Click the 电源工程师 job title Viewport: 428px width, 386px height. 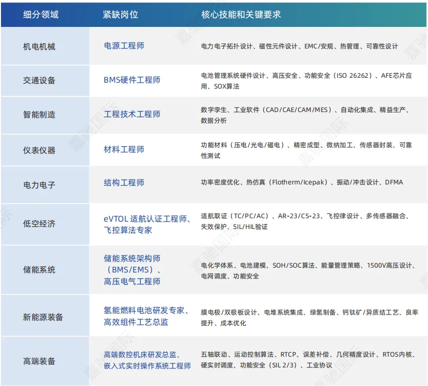tap(124, 45)
